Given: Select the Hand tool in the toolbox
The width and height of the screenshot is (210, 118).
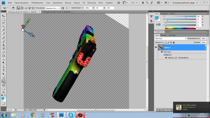Looking at the screenshot, I should pyautogui.click(x=3, y=89).
